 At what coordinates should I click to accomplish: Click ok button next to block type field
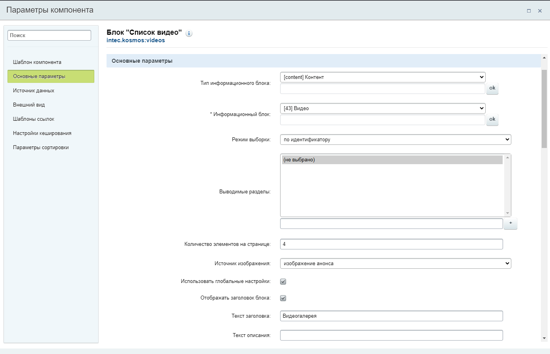(x=492, y=88)
